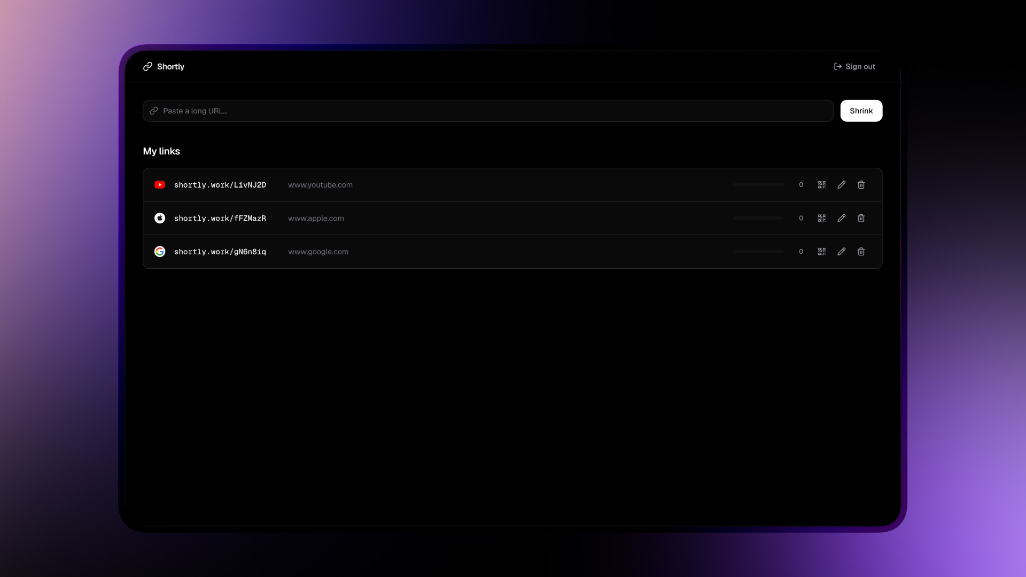The height and width of the screenshot is (577, 1026).
Task: Click the www.apple.com destination text
Action: 316,218
